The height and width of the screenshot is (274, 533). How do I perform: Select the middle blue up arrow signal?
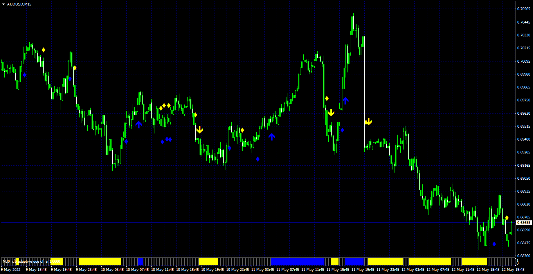pyautogui.click(x=272, y=137)
